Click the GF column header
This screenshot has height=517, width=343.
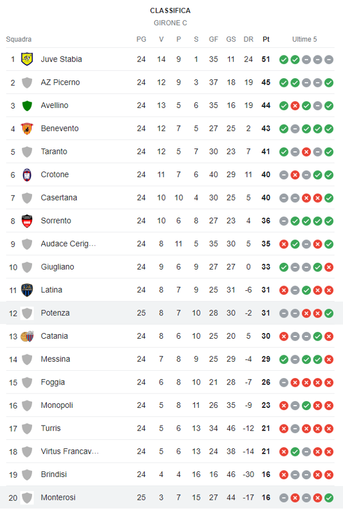coord(213,39)
